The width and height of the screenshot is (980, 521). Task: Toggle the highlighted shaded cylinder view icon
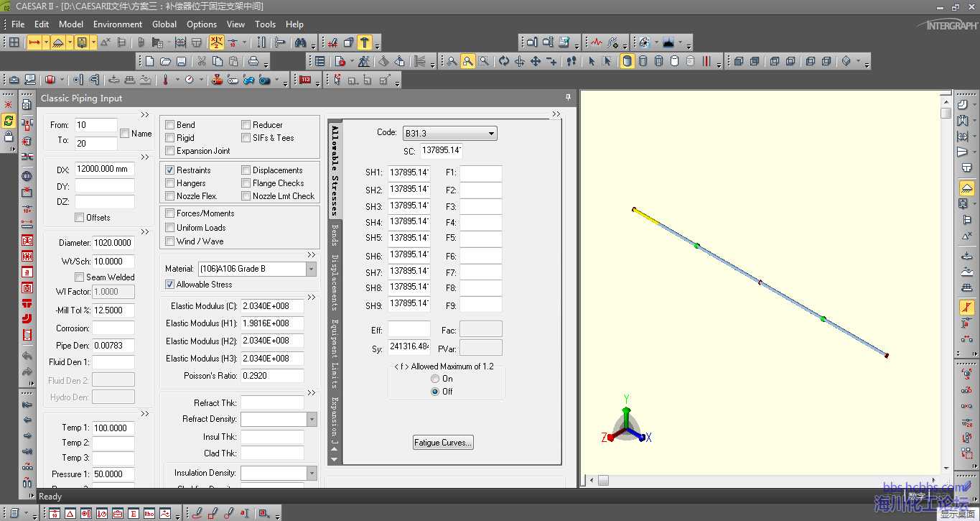click(x=627, y=62)
